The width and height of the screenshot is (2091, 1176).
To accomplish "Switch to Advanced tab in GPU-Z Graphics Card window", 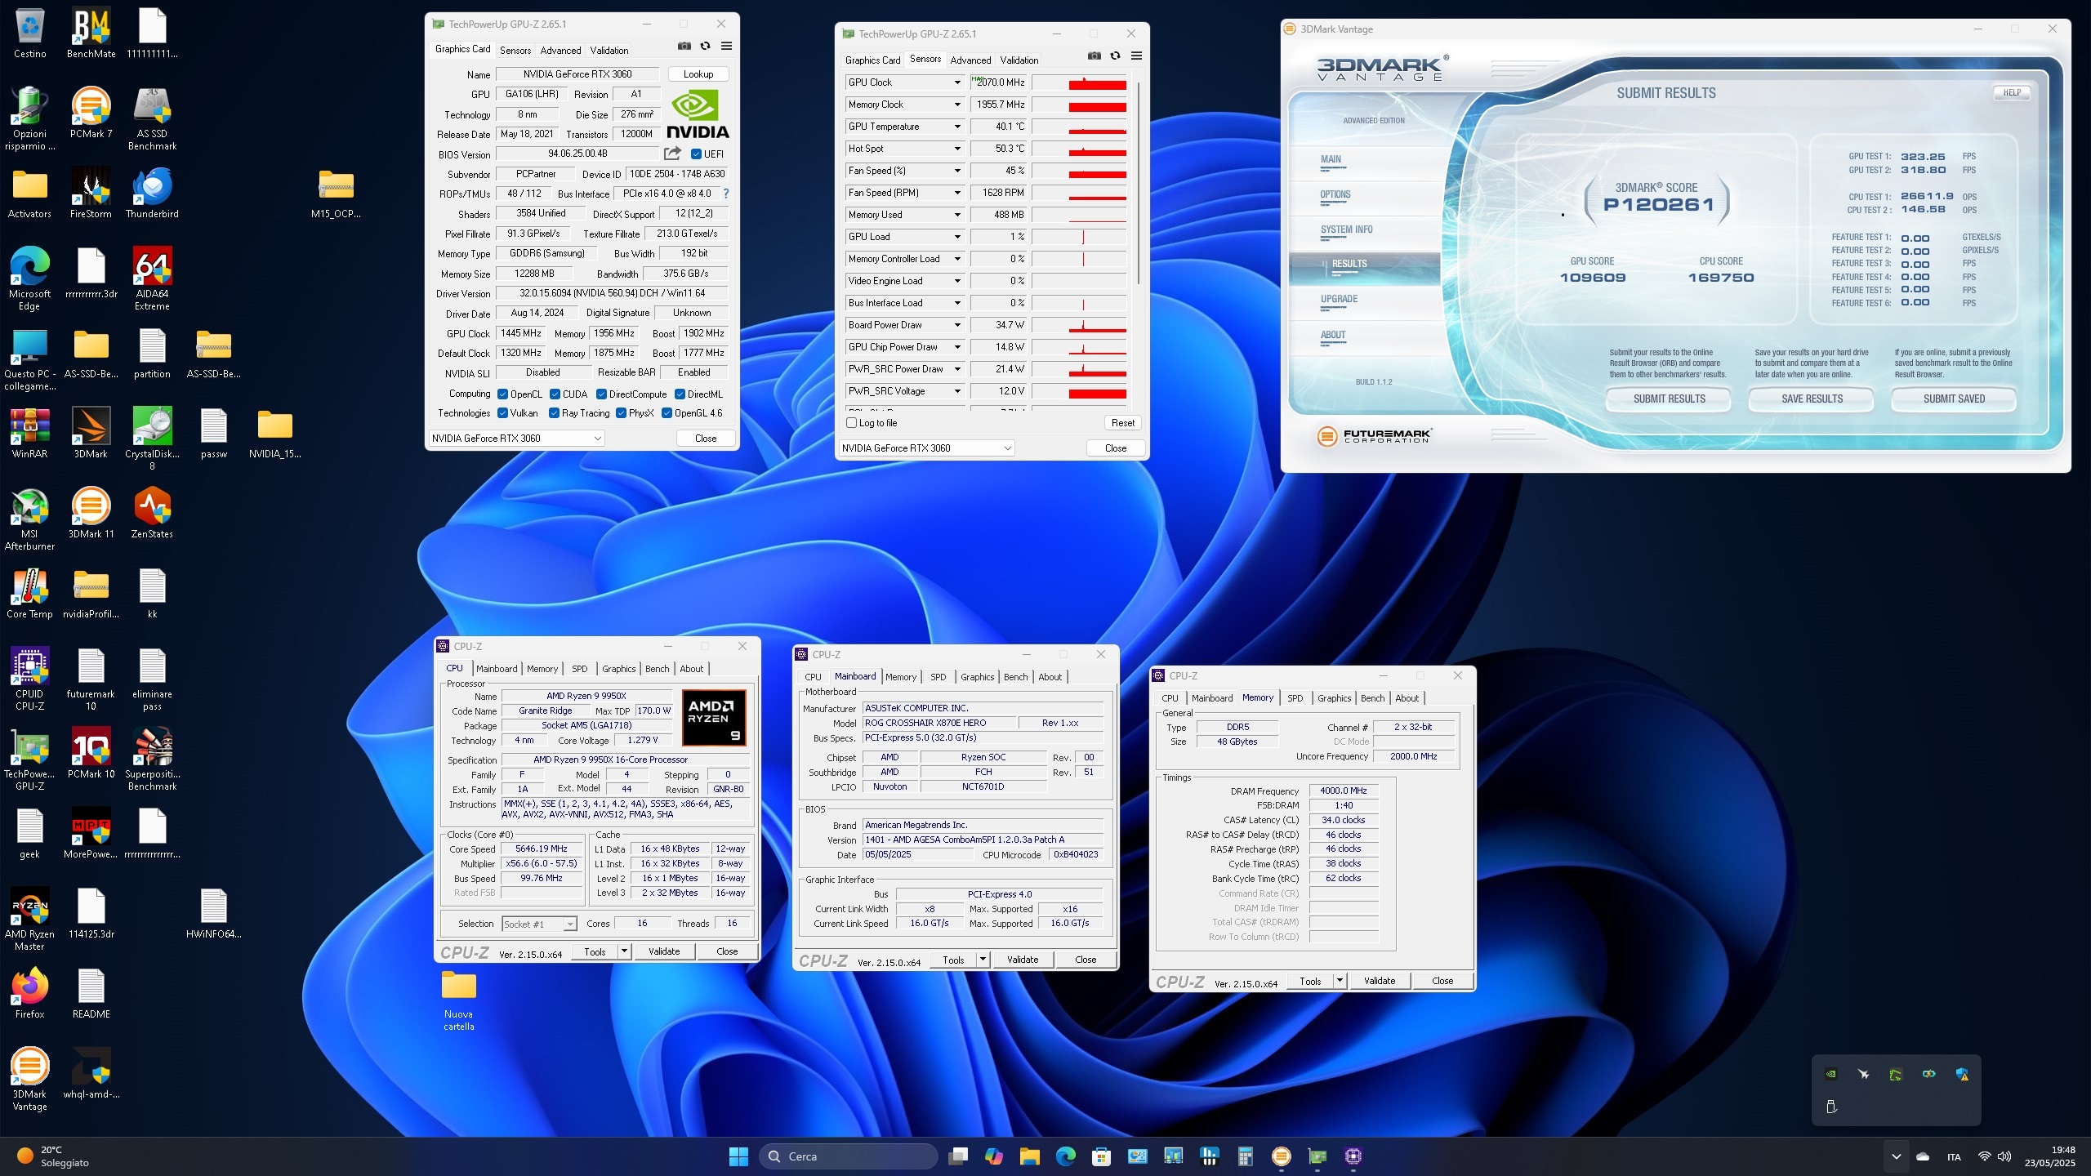I will (x=560, y=50).
